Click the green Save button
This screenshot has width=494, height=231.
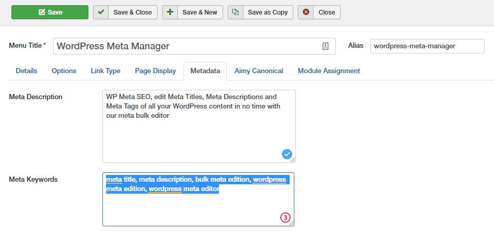click(x=50, y=12)
